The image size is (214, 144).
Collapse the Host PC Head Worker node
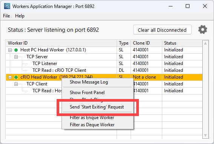[x=10, y=50]
